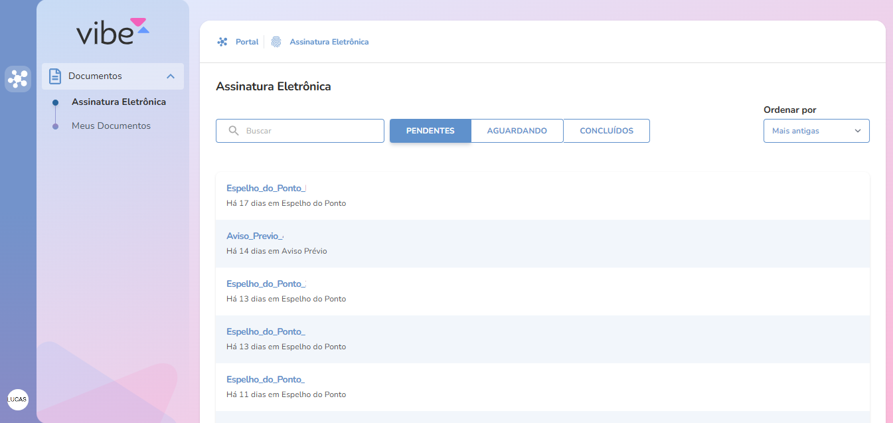Screen dimensions: 893x423
Task: Open the Espelho_do_Ponto document from 17 days ago
Action: tap(266, 188)
